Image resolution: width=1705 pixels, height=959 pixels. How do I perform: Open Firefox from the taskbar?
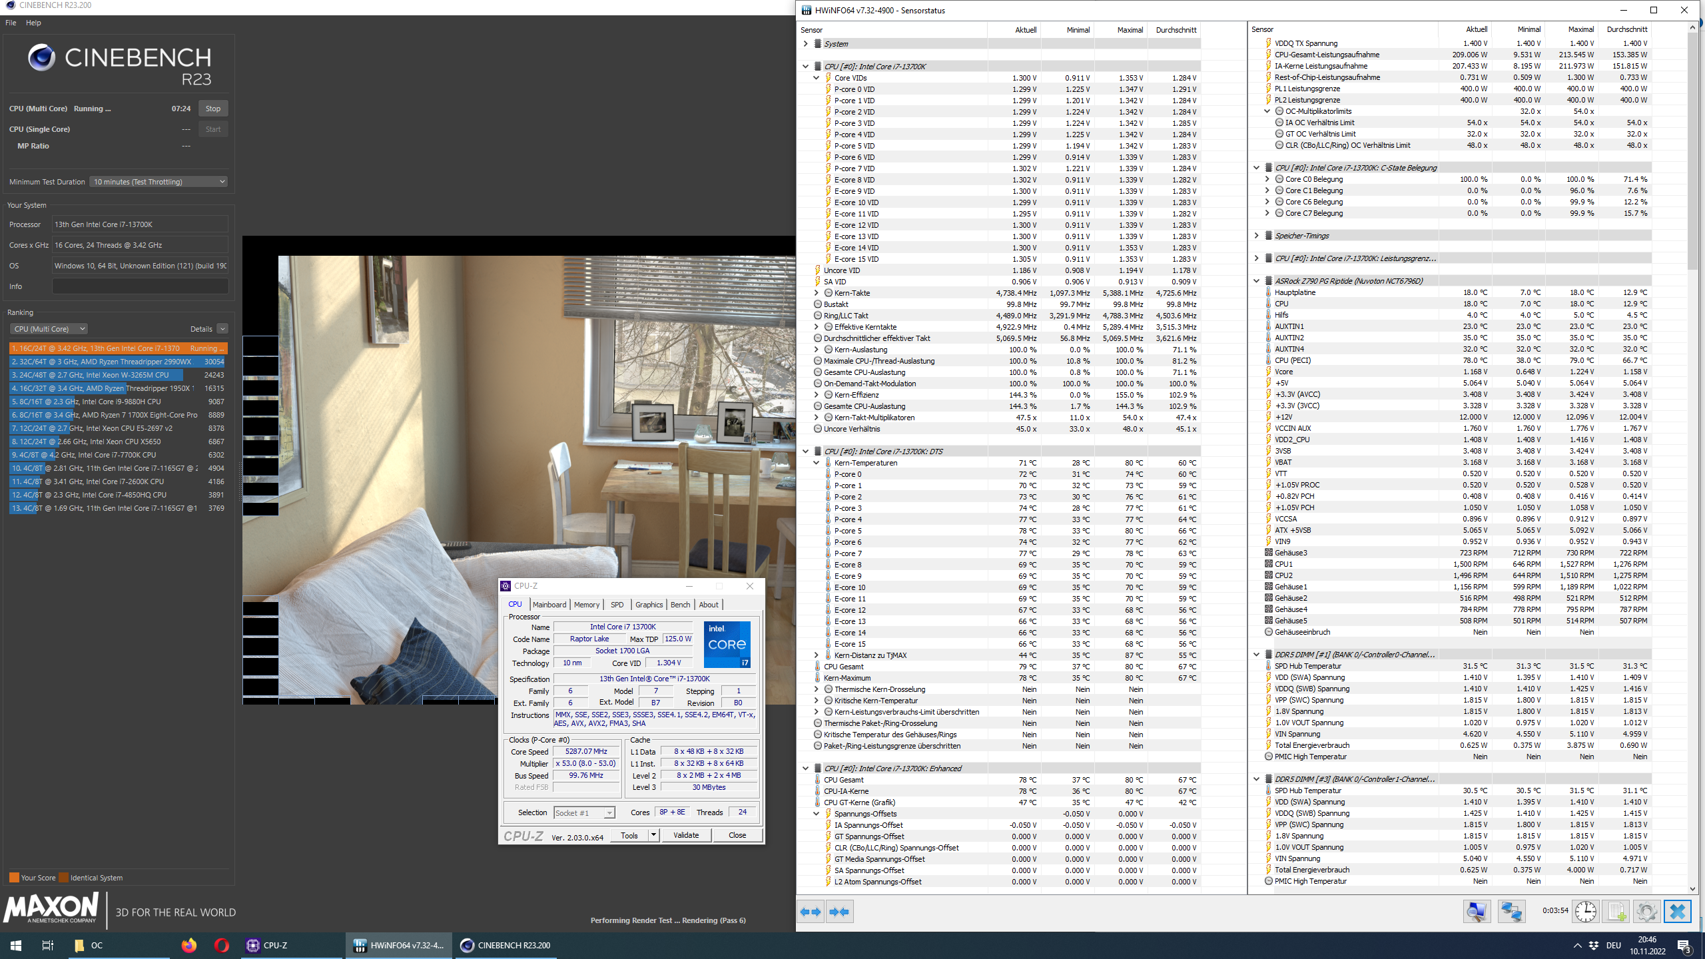pos(189,945)
